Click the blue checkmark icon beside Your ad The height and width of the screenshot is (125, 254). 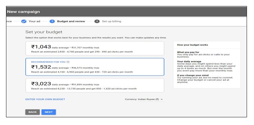click(x=24, y=21)
